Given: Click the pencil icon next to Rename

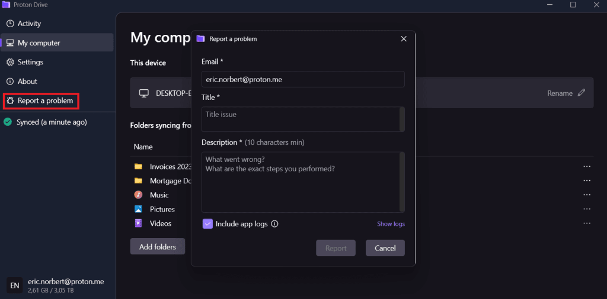Looking at the screenshot, I should (582, 93).
